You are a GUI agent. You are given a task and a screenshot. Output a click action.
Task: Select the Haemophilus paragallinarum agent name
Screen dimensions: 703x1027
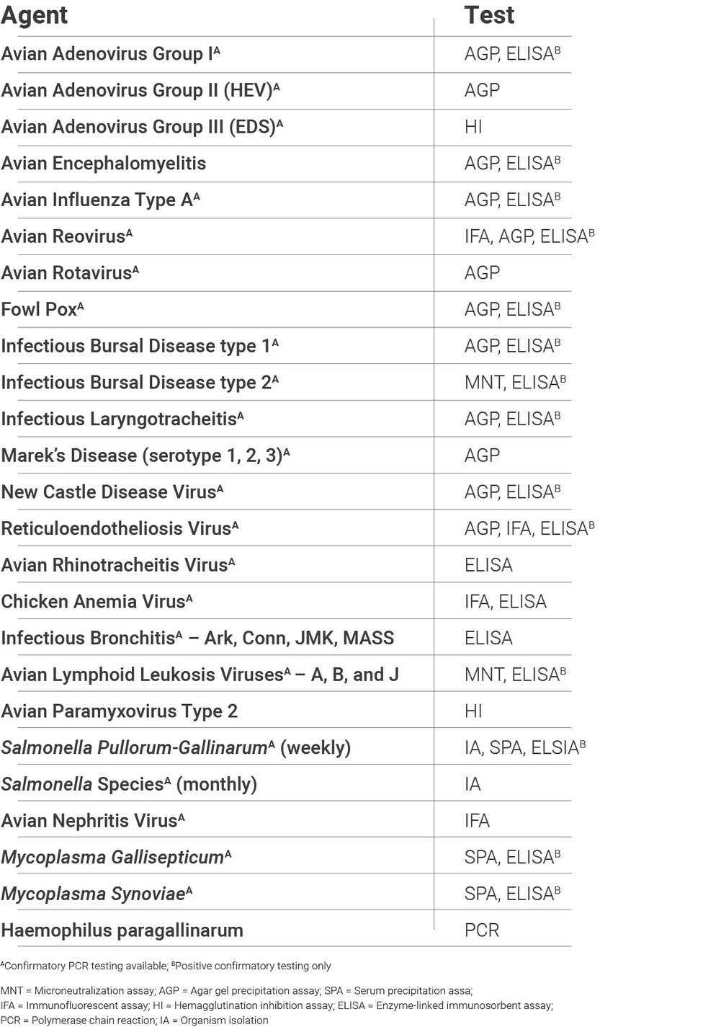coord(122,930)
